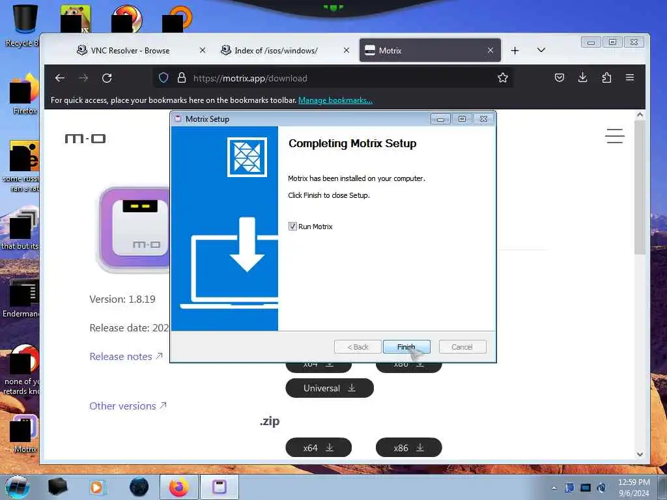Open the Windows Start menu

[18, 487]
